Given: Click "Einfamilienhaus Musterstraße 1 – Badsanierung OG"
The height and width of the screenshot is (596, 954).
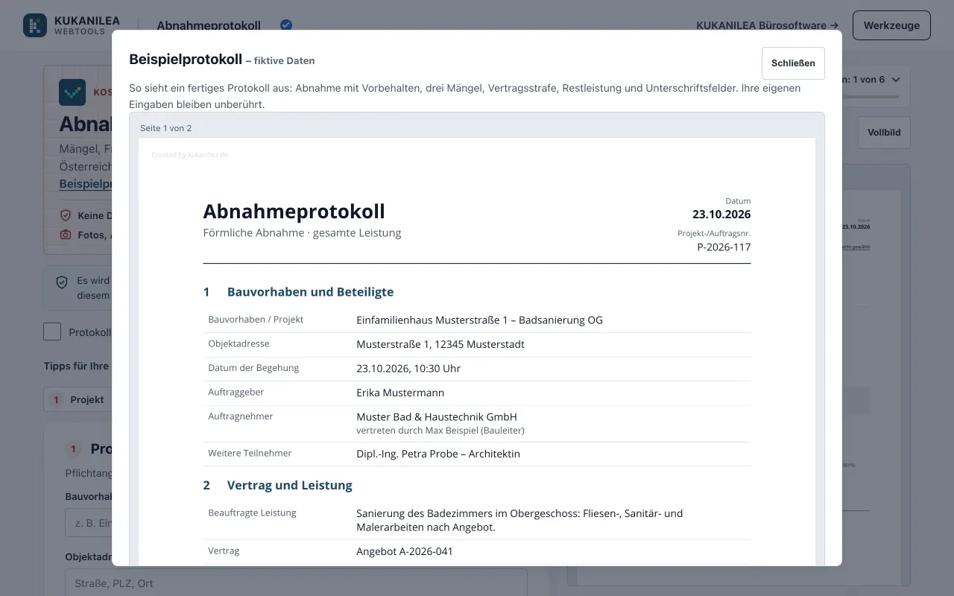Looking at the screenshot, I should [479, 320].
